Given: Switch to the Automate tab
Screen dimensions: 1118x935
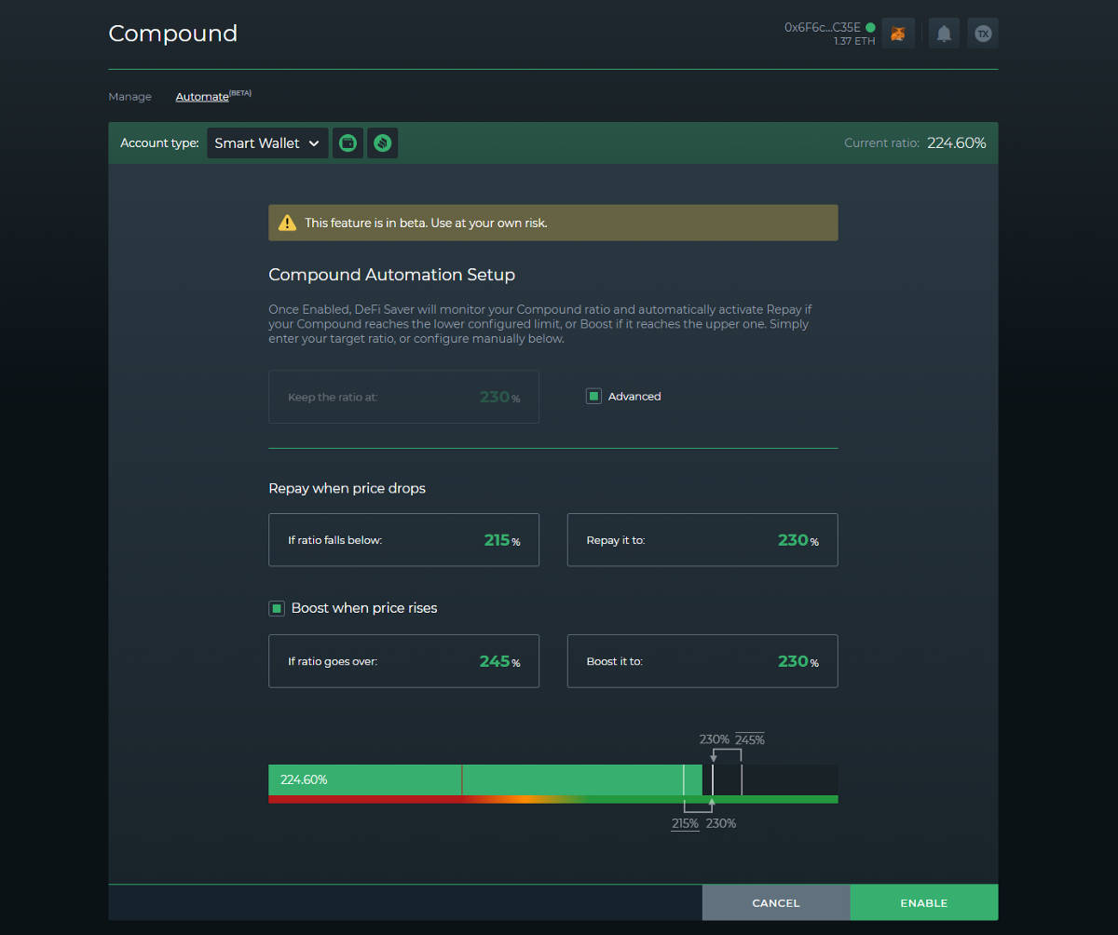Looking at the screenshot, I should [202, 97].
